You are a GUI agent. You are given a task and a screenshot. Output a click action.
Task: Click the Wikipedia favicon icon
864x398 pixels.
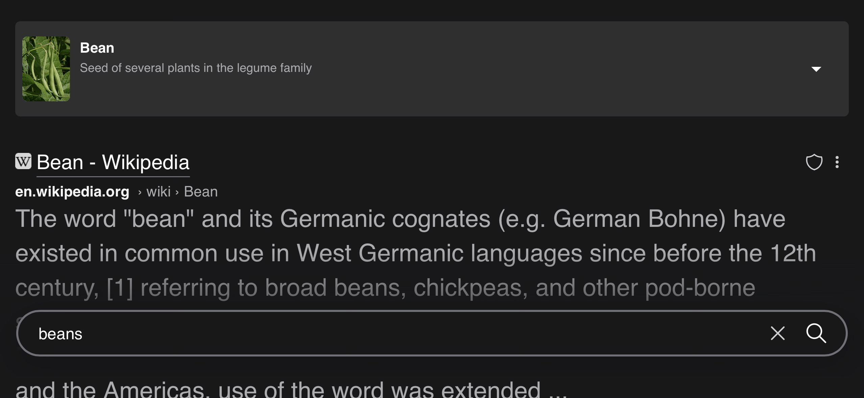coord(23,161)
